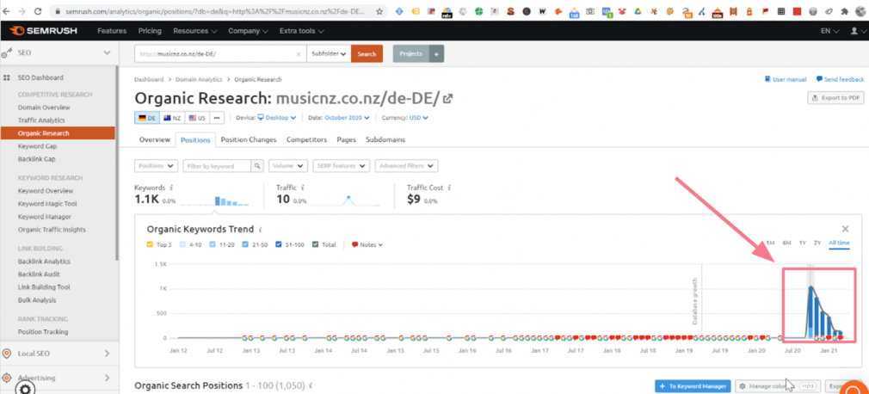The height and width of the screenshot is (394, 869).
Task: Open the Subfolder dropdown
Action: pyautogui.click(x=329, y=53)
